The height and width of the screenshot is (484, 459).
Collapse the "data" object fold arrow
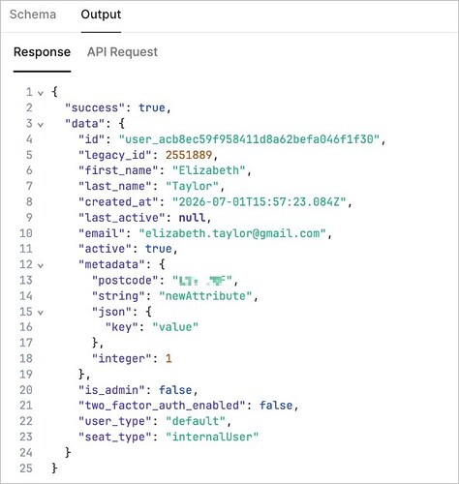[41, 125]
